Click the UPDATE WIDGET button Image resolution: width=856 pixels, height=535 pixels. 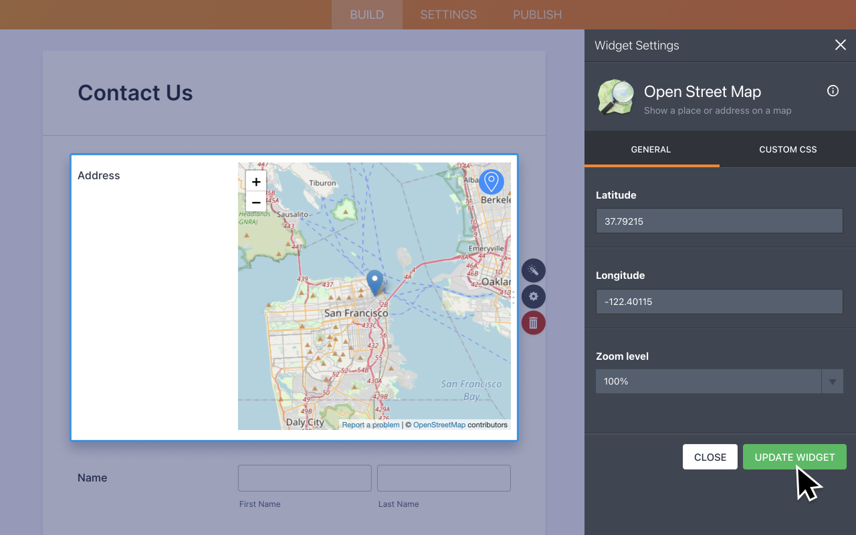coord(794,457)
